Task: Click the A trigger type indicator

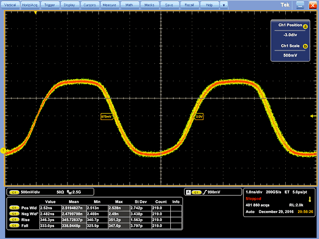Action: pos(189,192)
